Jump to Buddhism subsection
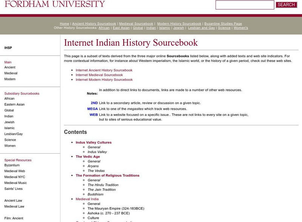Viewport: 302px width, 222px height. [96, 194]
